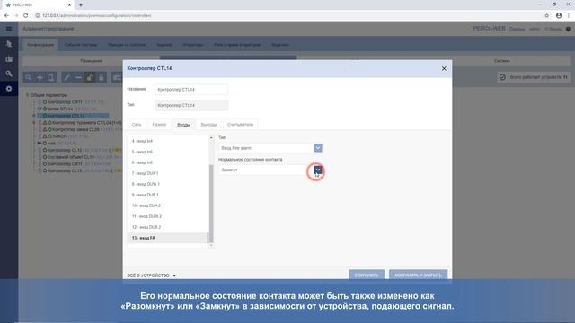
Task: Open the bureau icon in the sidebar
Action: (x=9, y=59)
